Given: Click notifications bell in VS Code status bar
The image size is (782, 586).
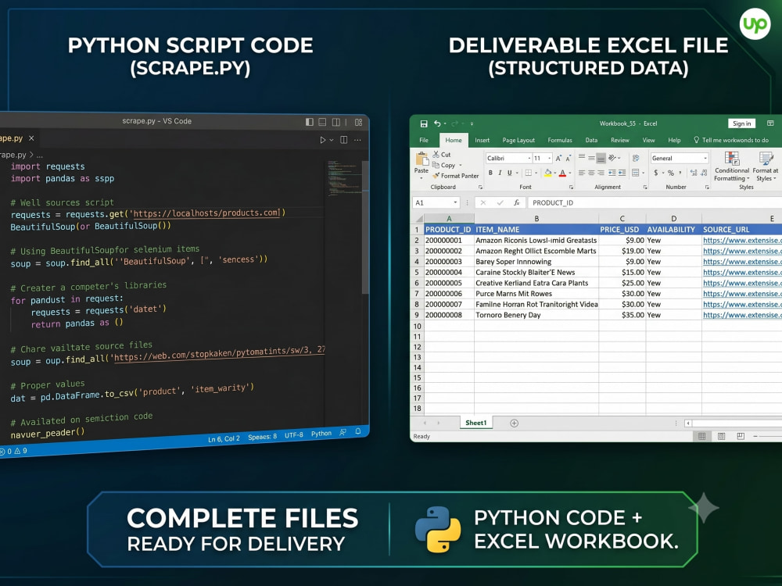Looking at the screenshot, I should (358, 431).
